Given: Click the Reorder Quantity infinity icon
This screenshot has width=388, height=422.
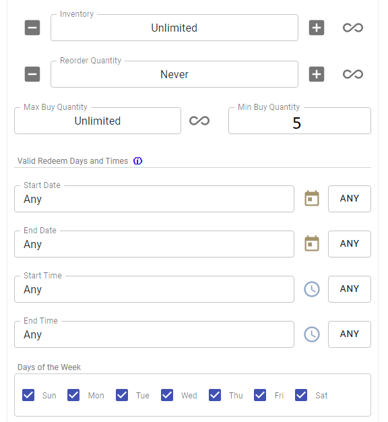Looking at the screenshot, I should coord(353,74).
